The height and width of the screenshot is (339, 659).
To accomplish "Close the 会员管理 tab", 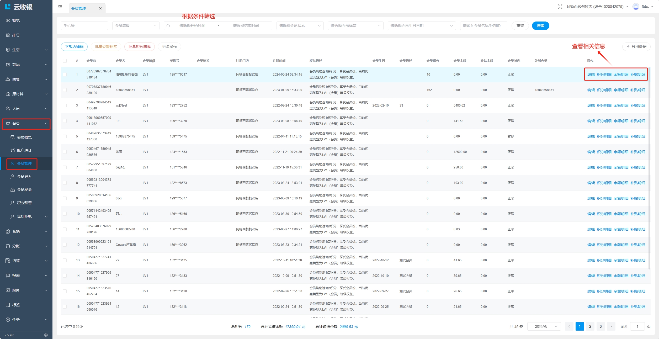I will point(100,8).
